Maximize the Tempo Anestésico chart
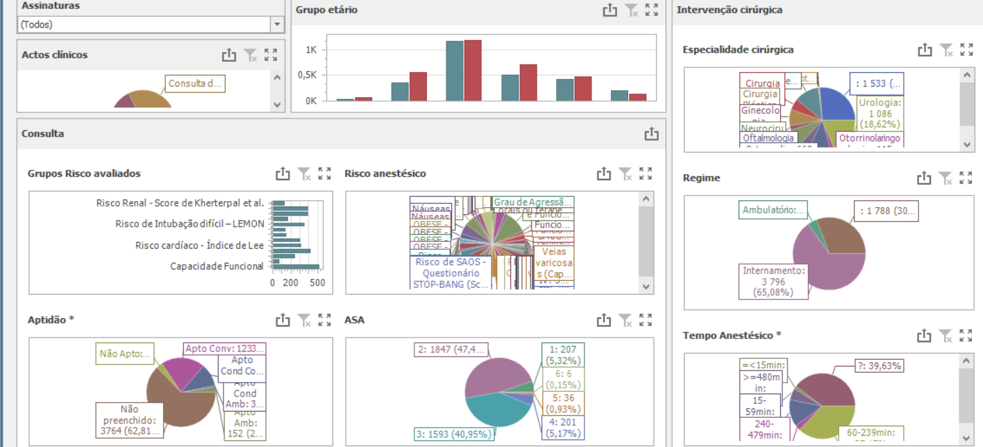 click(x=966, y=335)
